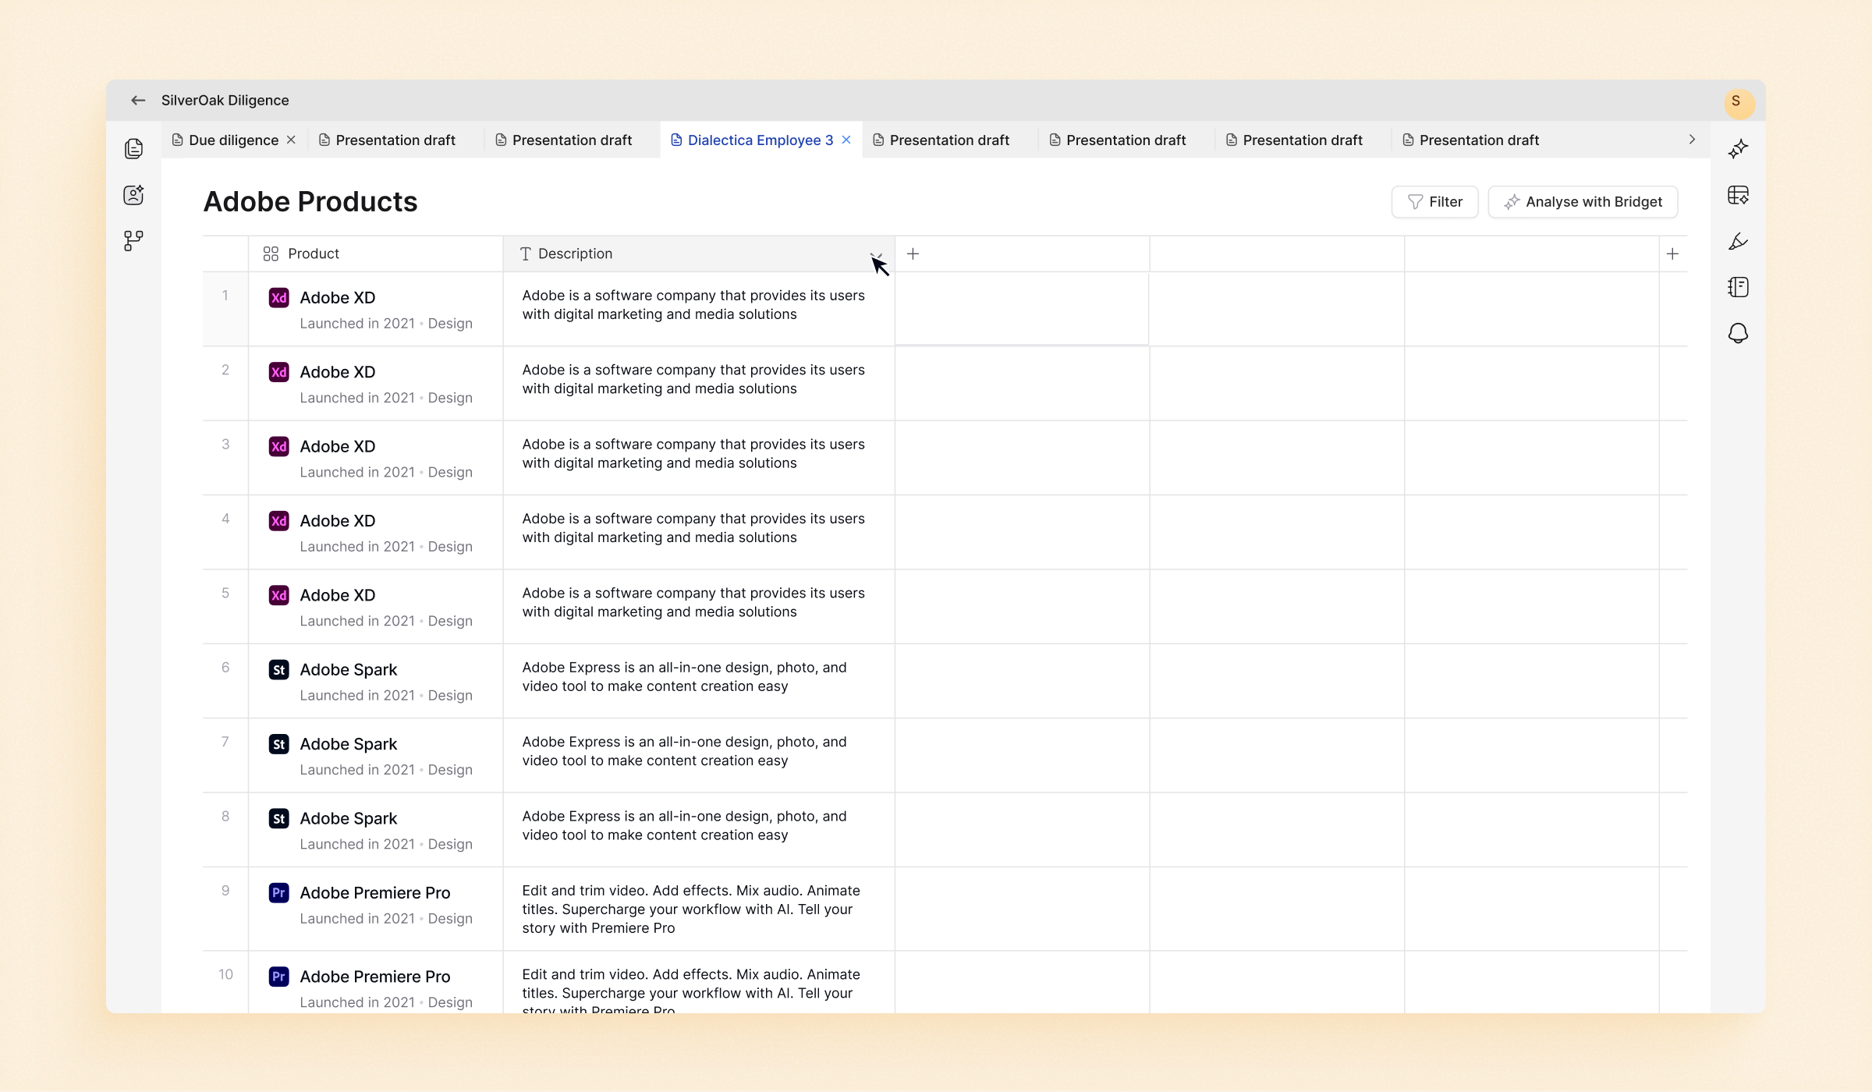Click the Filter button
1872x1092 pixels.
point(1434,202)
